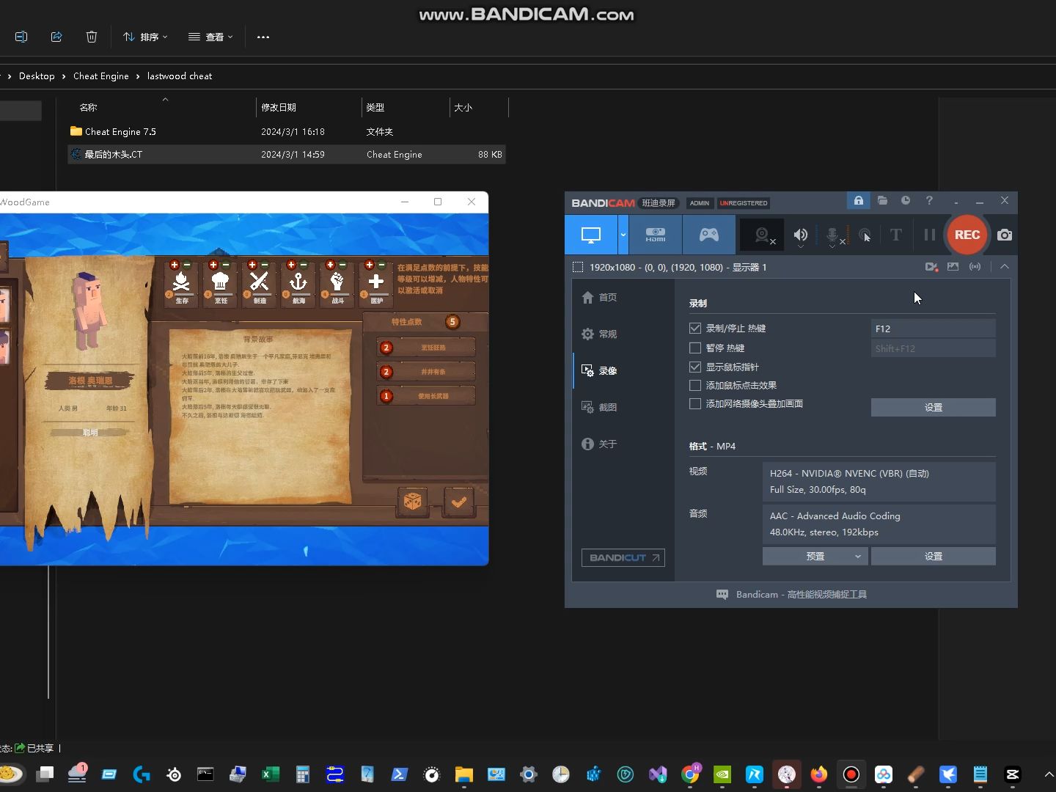Switch to game recording mode

708,235
